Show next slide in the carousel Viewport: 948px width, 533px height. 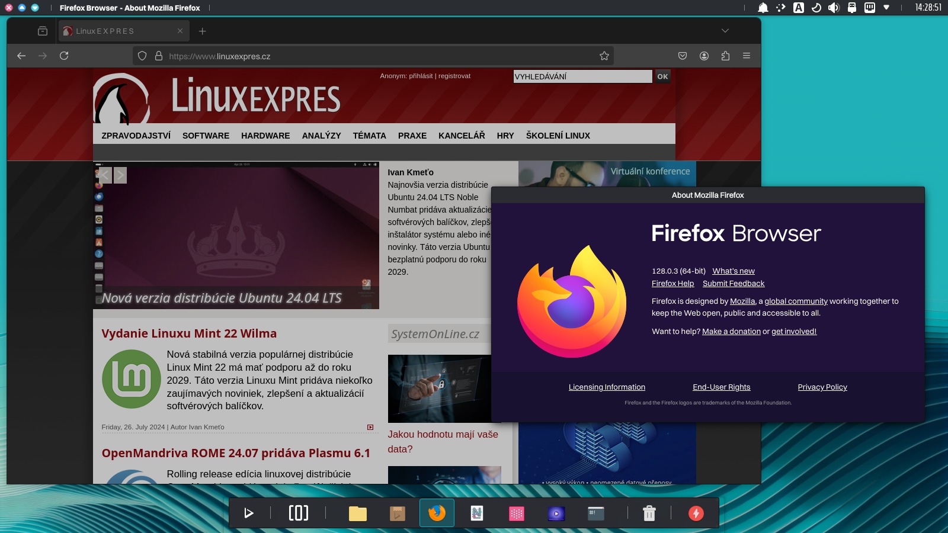[120, 175]
